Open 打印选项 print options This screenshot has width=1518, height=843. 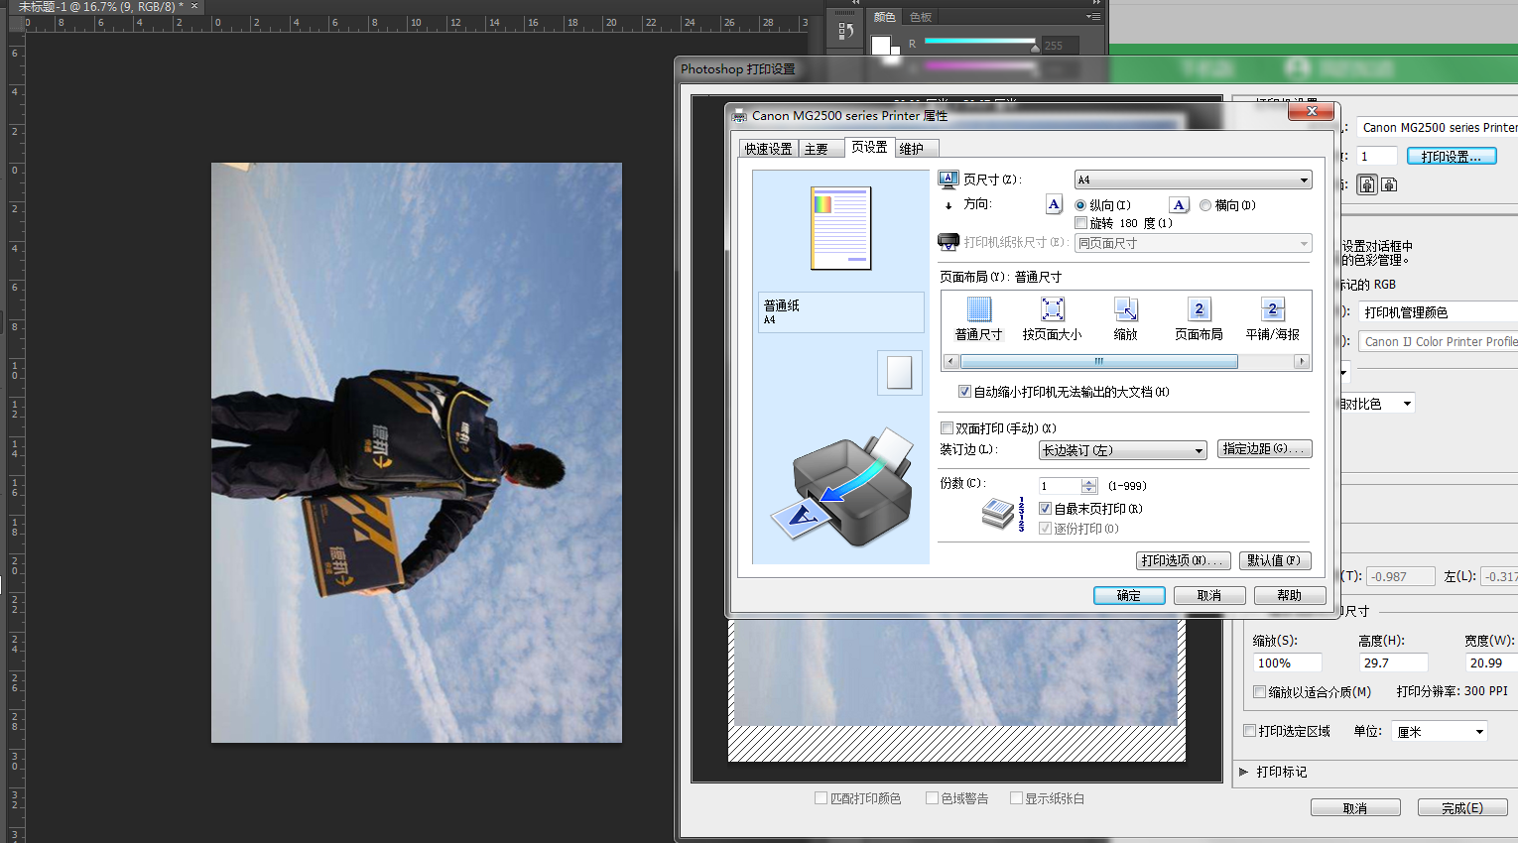(1183, 560)
